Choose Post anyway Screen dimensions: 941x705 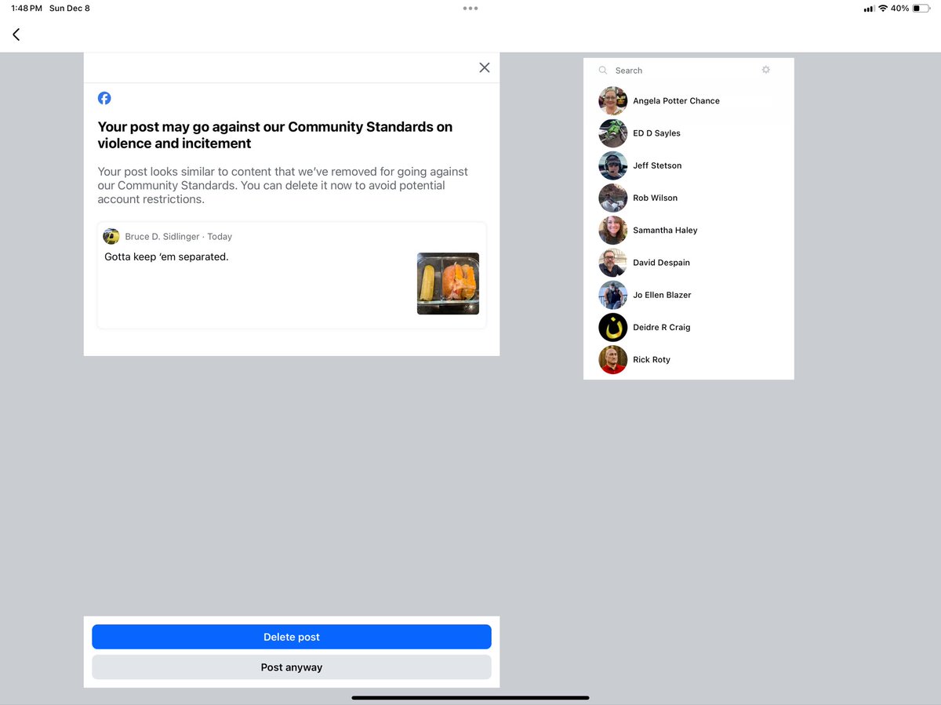(292, 667)
